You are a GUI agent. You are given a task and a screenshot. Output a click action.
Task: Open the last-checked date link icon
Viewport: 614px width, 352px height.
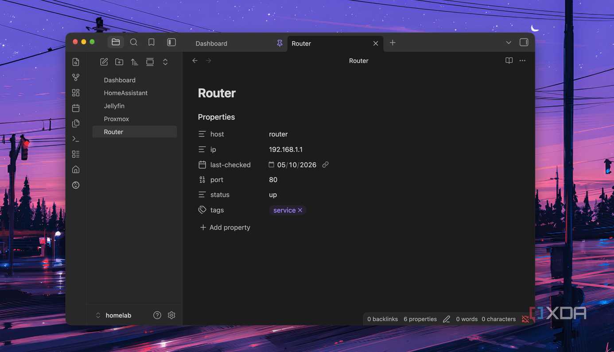tap(325, 164)
